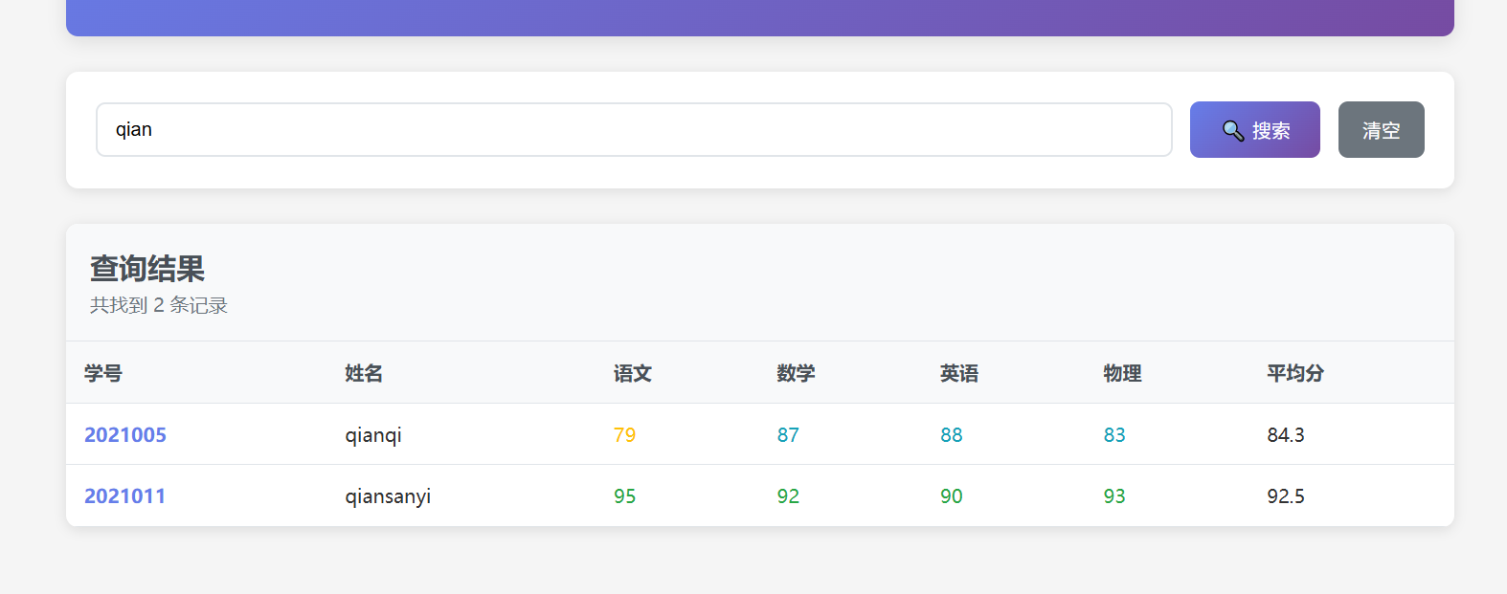Select the 物理 column header
This screenshot has width=1507, height=594.
click(x=1122, y=373)
